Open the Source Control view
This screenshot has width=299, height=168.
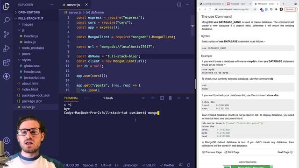[x=6, y=34]
